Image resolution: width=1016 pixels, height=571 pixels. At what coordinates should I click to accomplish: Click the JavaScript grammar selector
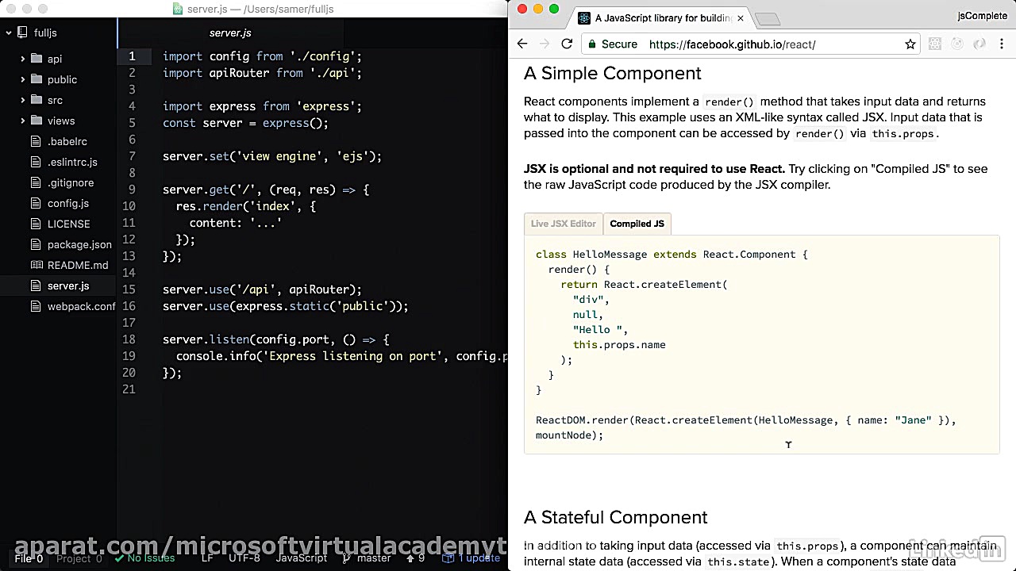[302, 558]
